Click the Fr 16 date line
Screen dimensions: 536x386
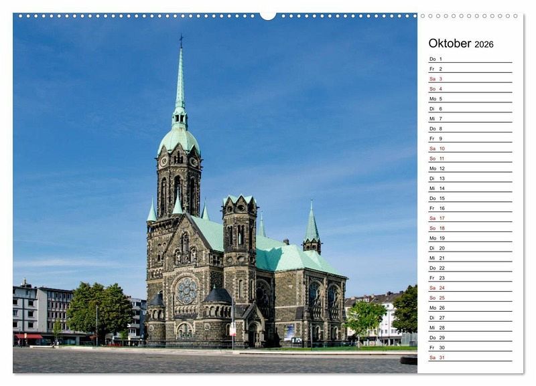click(469, 208)
